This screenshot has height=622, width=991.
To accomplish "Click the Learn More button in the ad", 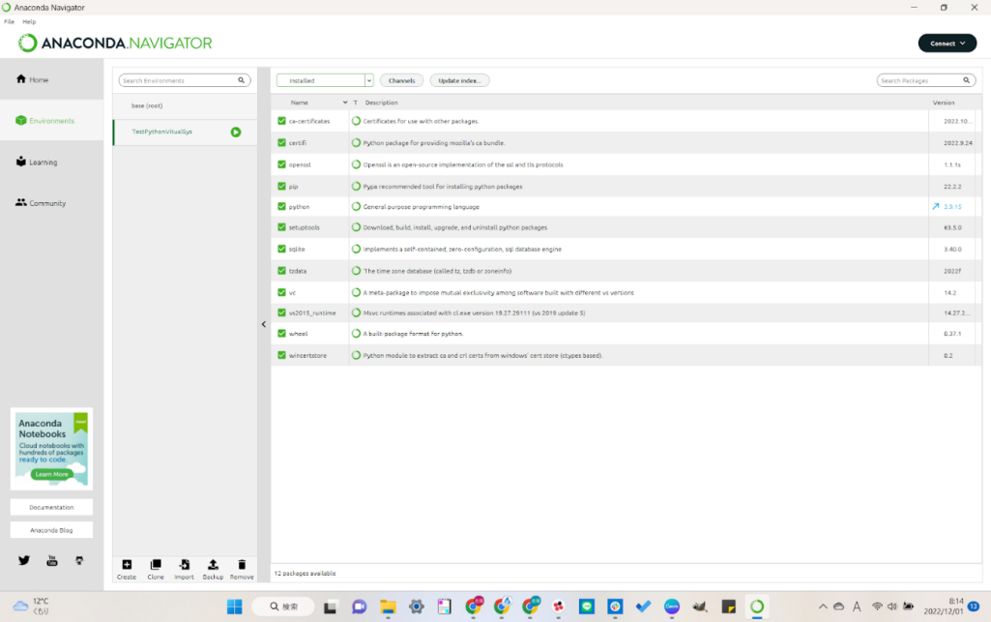I will [52, 474].
